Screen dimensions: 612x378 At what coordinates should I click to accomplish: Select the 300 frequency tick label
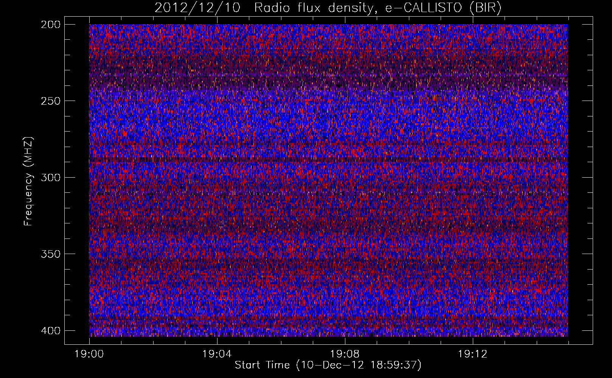point(50,177)
